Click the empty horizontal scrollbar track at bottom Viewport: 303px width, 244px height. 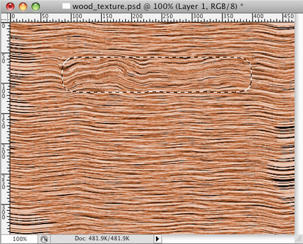228,239
